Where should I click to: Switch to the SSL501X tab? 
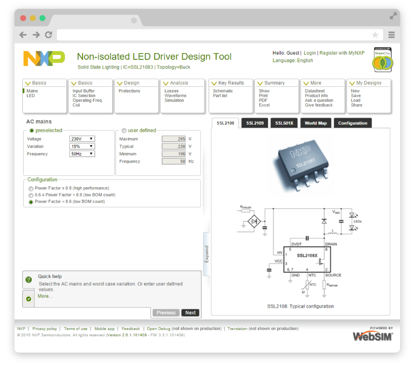[x=284, y=123]
